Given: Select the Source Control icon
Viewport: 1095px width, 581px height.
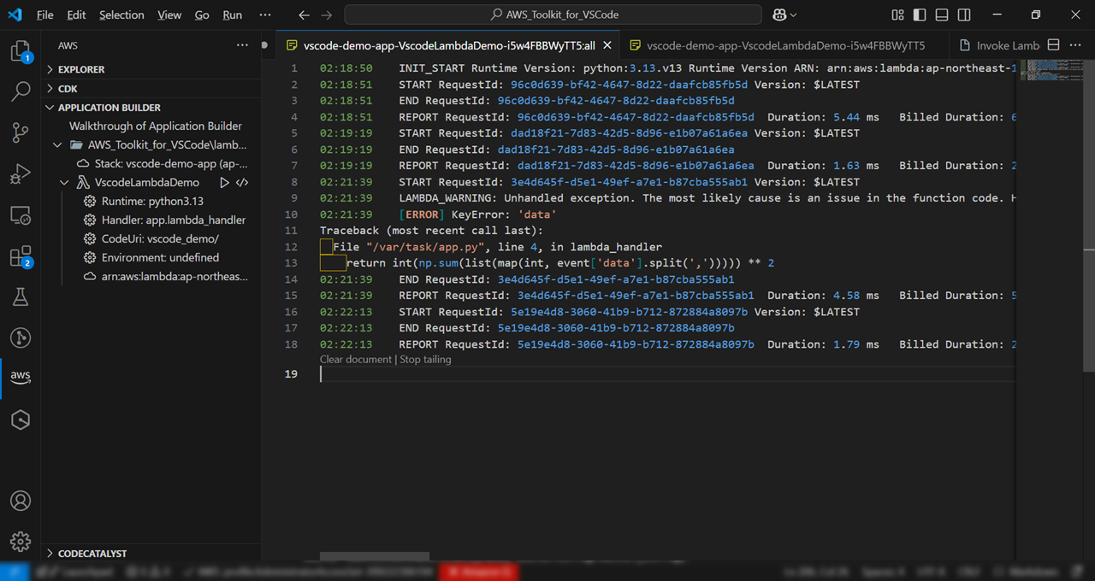Looking at the screenshot, I should point(21,132).
